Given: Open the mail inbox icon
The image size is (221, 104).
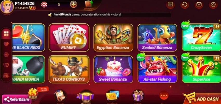Looking at the screenshot, I should pos(199,4).
